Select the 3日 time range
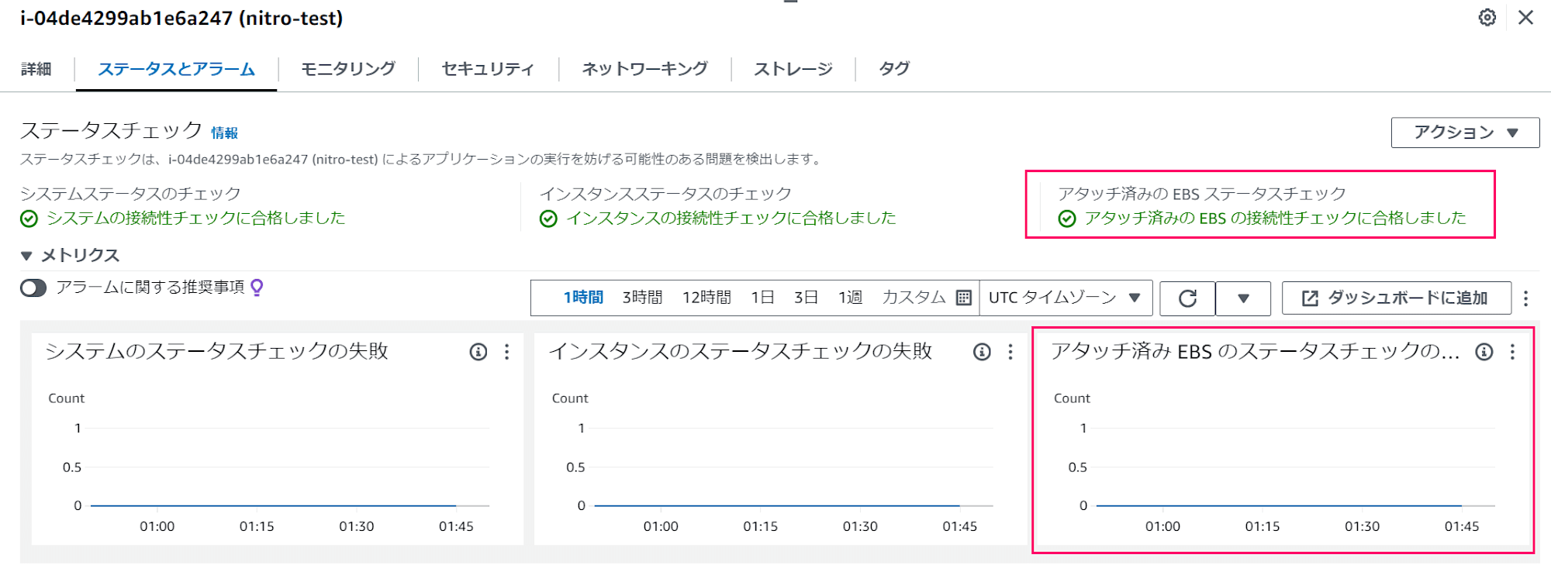The width and height of the screenshot is (1551, 565). point(806,298)
